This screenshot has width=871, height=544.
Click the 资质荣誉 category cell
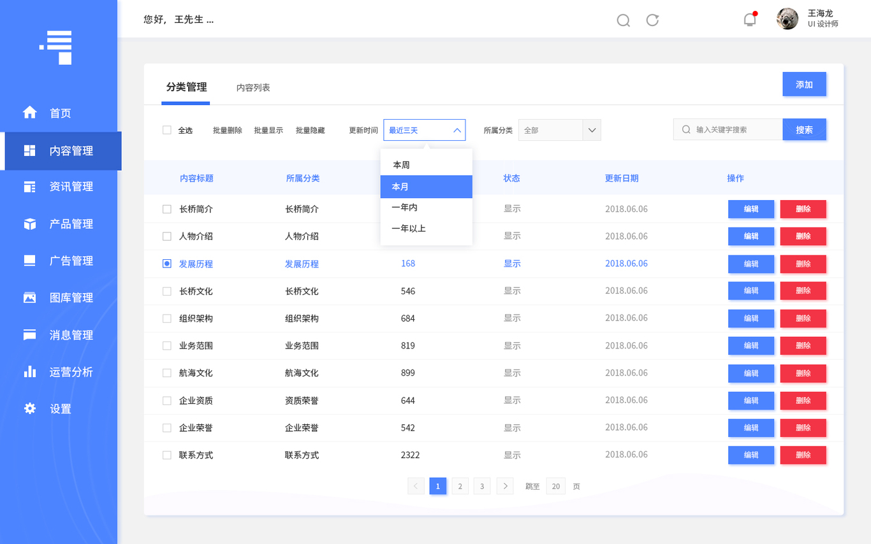[302, 401]
